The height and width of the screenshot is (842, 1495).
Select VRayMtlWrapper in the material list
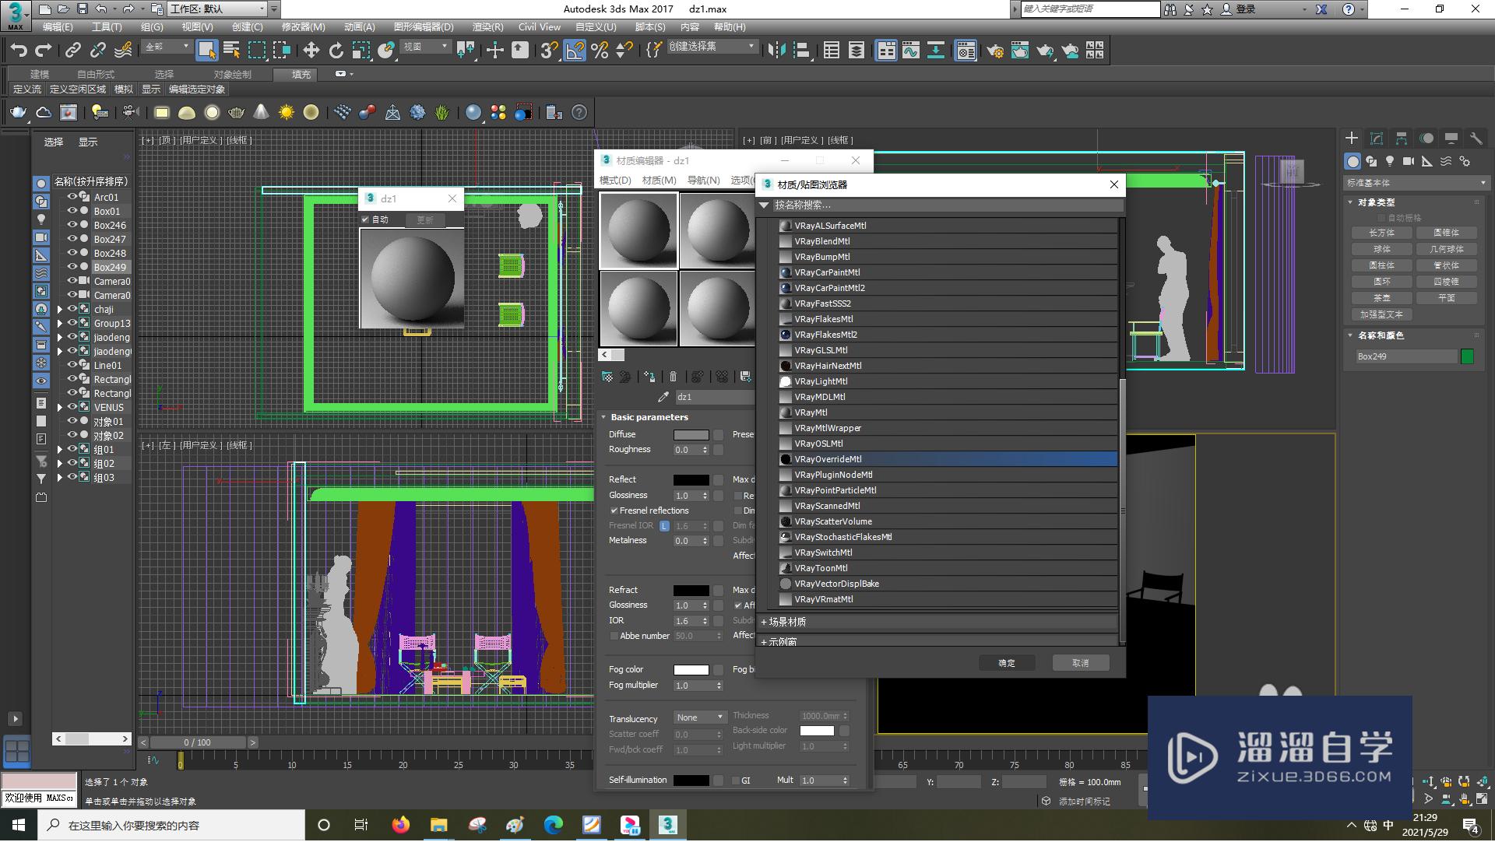[948, 428]
